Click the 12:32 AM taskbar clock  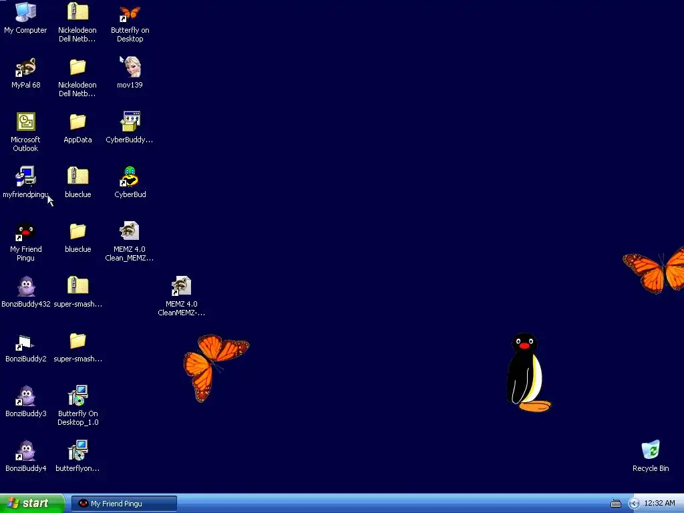(659, 503)
